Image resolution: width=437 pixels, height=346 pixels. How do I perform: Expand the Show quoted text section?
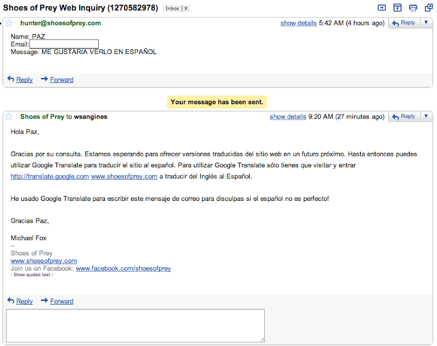[x=32, y=275]
